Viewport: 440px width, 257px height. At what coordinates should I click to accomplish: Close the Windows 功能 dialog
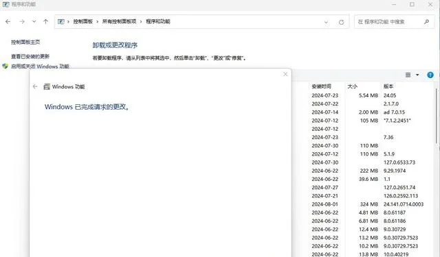pos(285,74)
